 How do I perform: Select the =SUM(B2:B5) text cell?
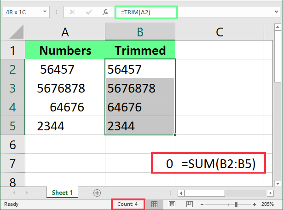point(219,163)
